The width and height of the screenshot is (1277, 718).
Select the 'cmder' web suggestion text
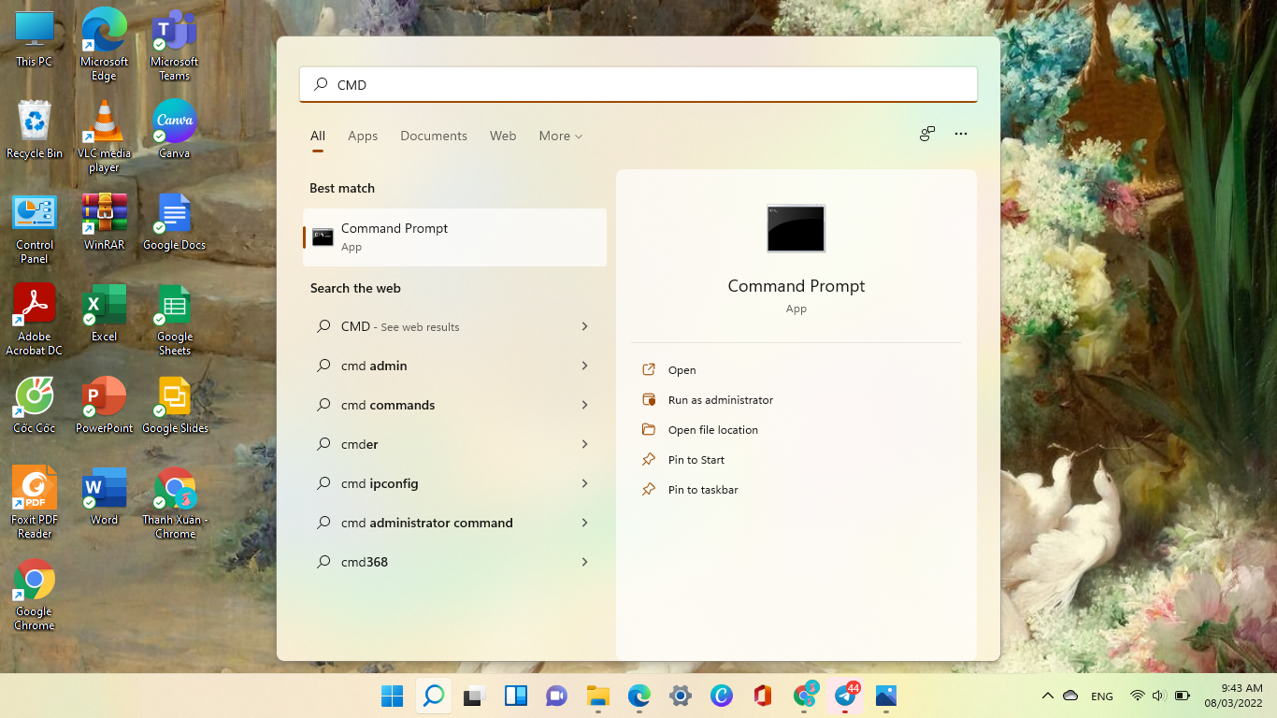pyautogui.click(x=360, y=444)
